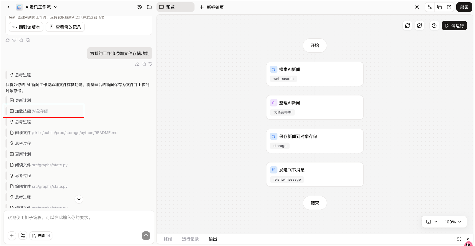Select the 保存新闻到对象存储 workflow node
The image size is (475, 246).
[x=315, y=141]
